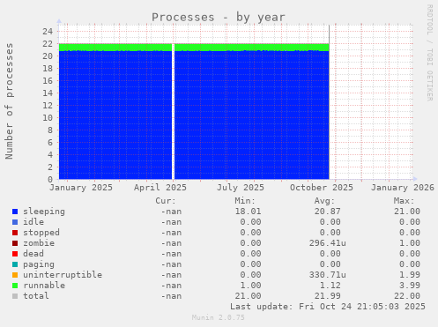Click the 'idle' legend label
The height and width of the screenshot is (327, 438).
pos(33,222)
